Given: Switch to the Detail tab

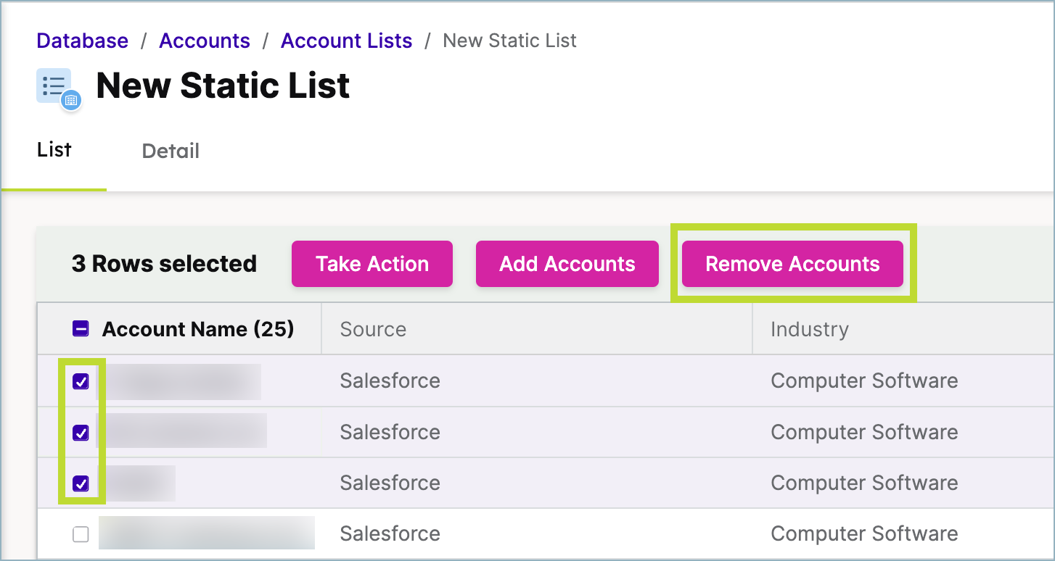Looking at the screenshot, I should 170,151.
